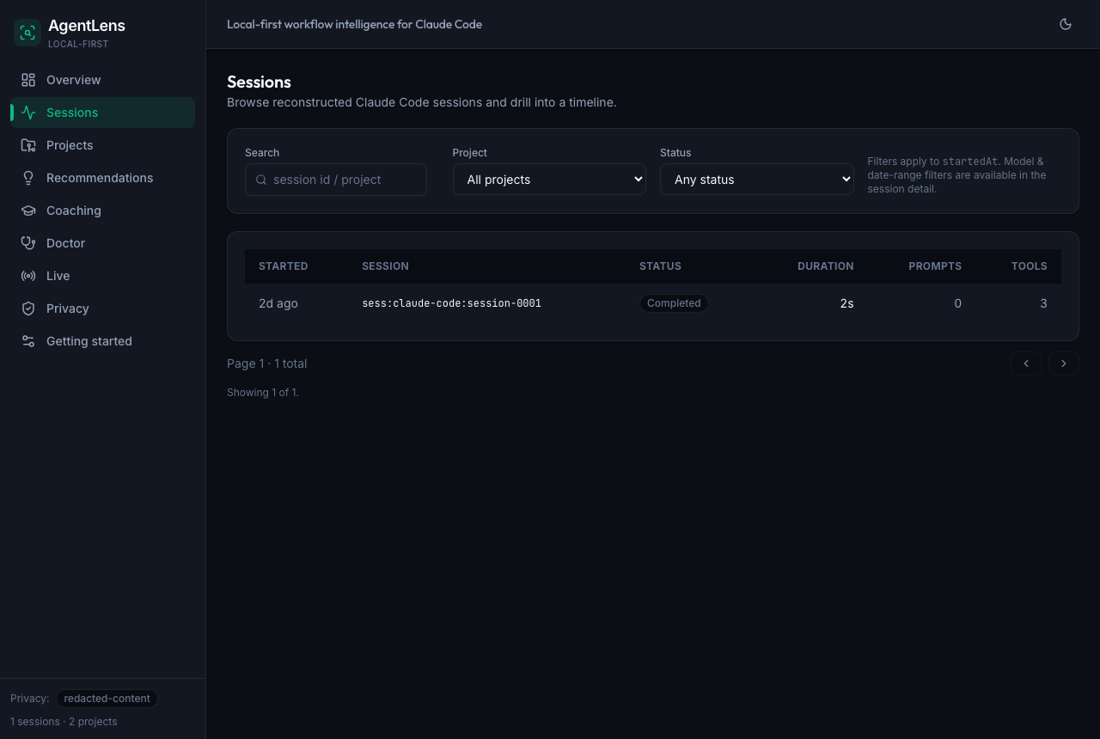Image resolution: width=1100 pixels, height=739 pixels.
Task: Click the LOCAL-FIRST subtitle
Action: pyautogui.click(x=78, y=44)
